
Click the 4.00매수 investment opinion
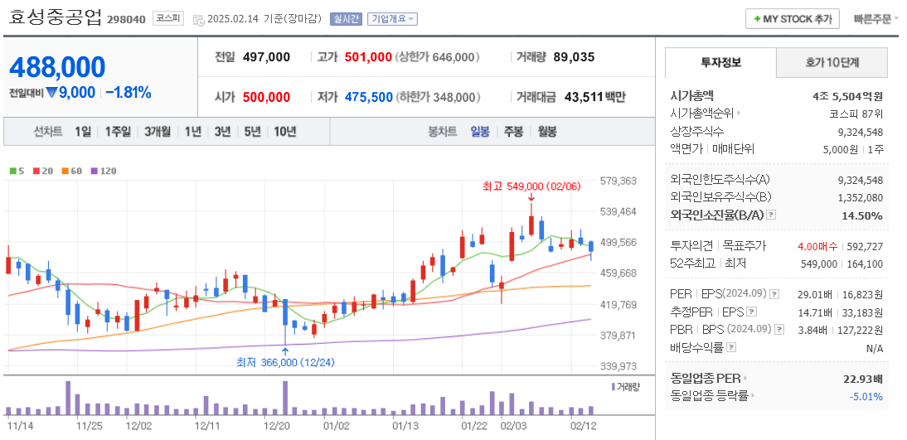[x=817, y=246]
